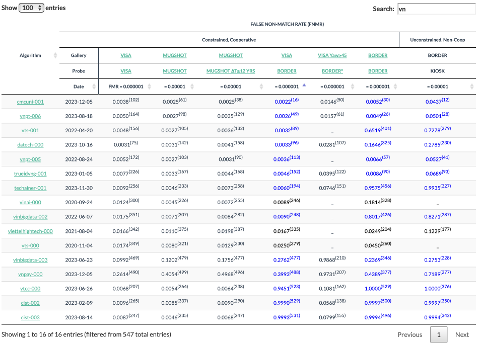Click the Search input field

point(436,9)
